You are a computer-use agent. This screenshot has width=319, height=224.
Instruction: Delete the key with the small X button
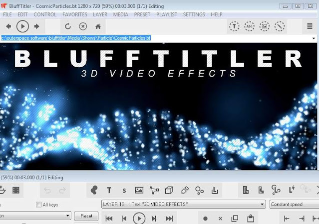point(220,219)
